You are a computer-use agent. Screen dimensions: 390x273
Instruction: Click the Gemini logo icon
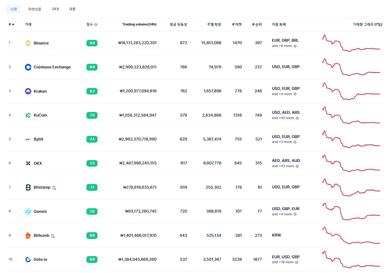point(28,211)
